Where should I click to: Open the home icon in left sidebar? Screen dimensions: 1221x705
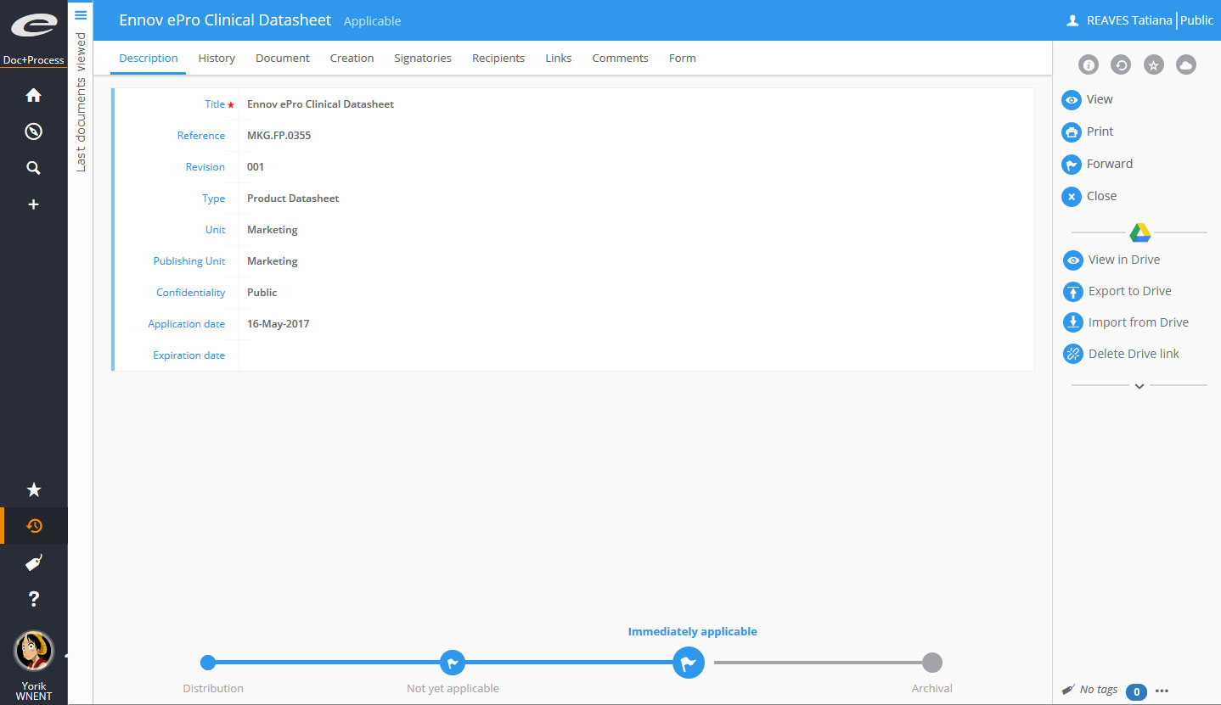pos(33,95)
